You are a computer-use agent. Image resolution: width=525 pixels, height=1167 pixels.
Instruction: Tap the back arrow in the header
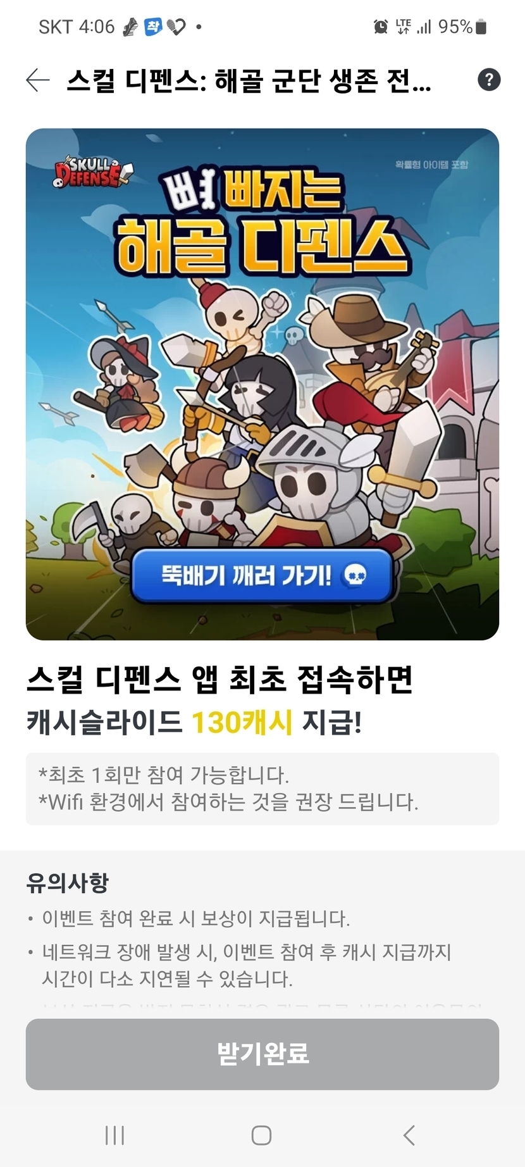point(38,80)
